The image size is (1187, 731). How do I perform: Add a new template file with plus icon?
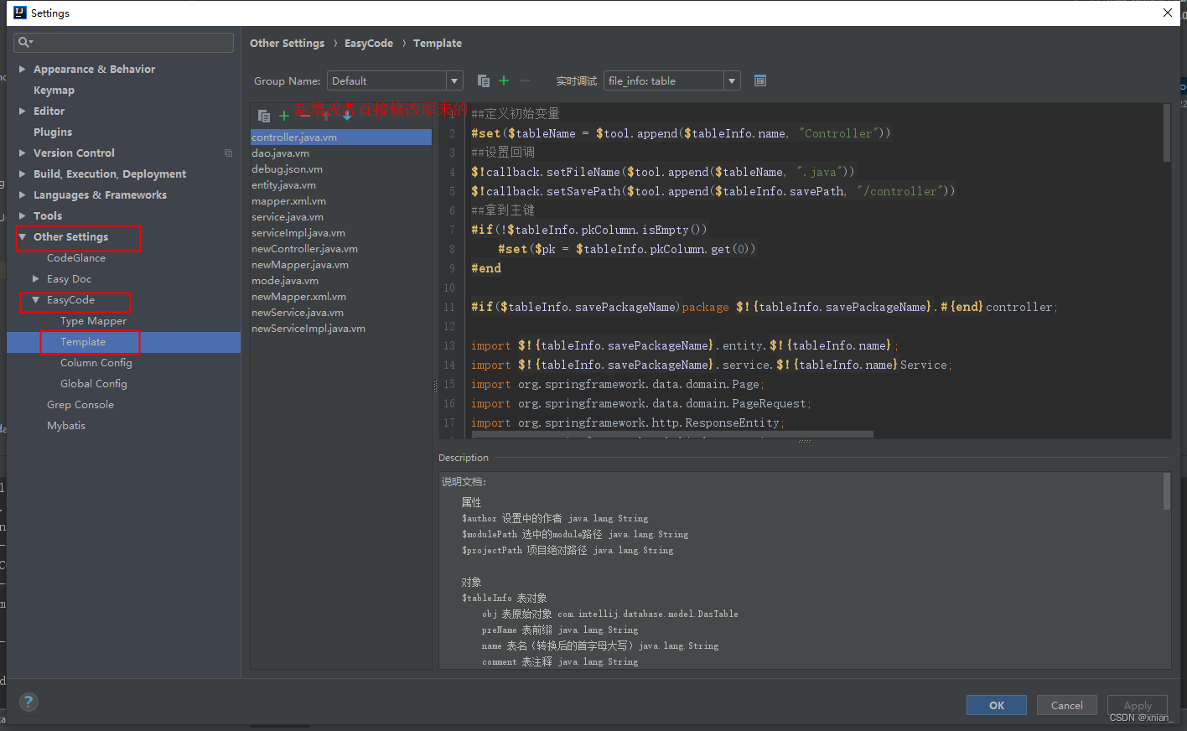(284, 116)
